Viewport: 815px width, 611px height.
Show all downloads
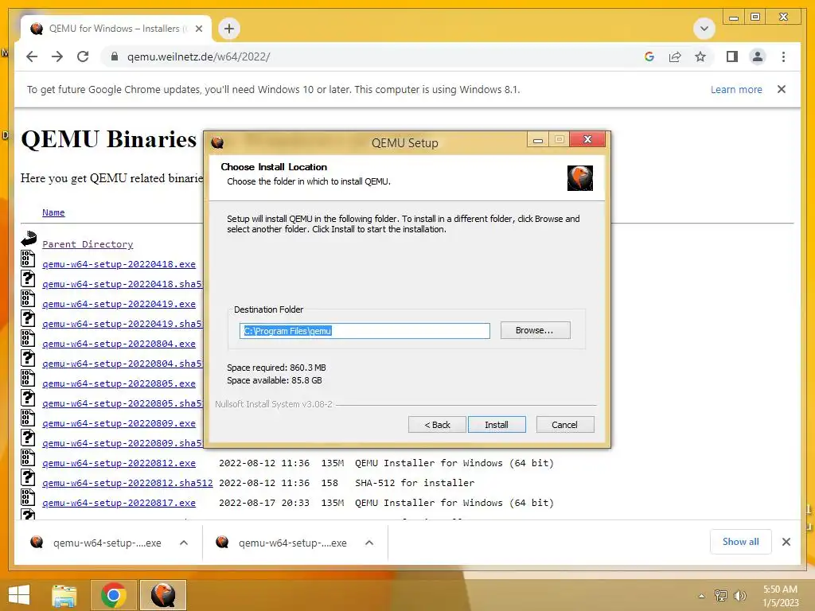point(740,542)
